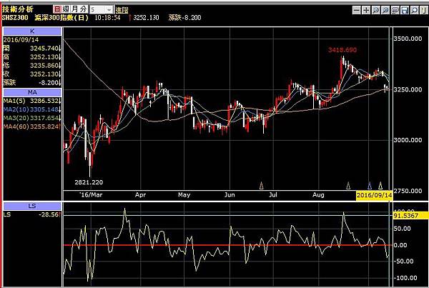
Task: Click the '16/Mar label on the time axis
Action: coord(91,195)
